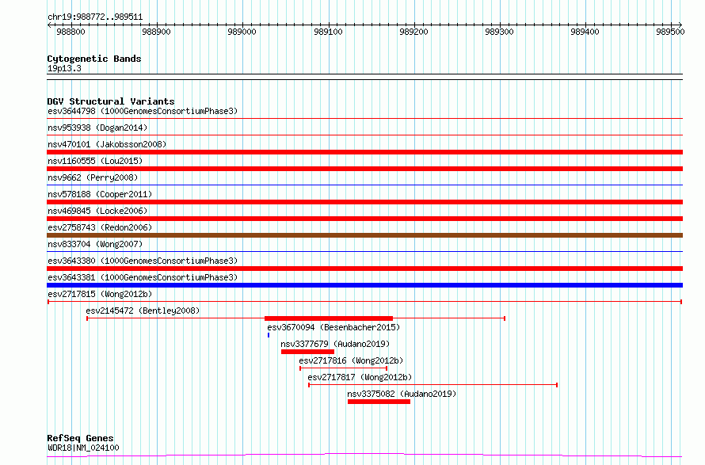Click the 989500 ruler position label
Image resolution: width=705 pixels, height=465 pixels.
(x=670, y=32)
